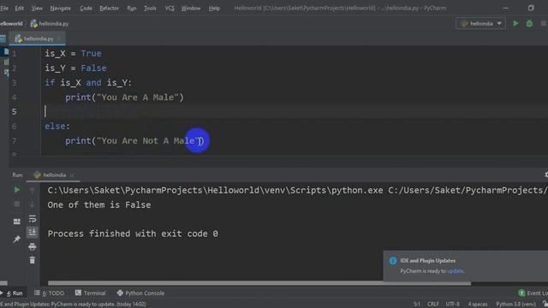Click the 5:1 cursor position indicator

coord(417,305)
